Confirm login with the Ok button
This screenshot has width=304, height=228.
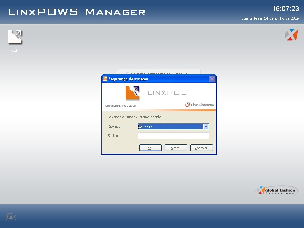(x=151, y=148)
